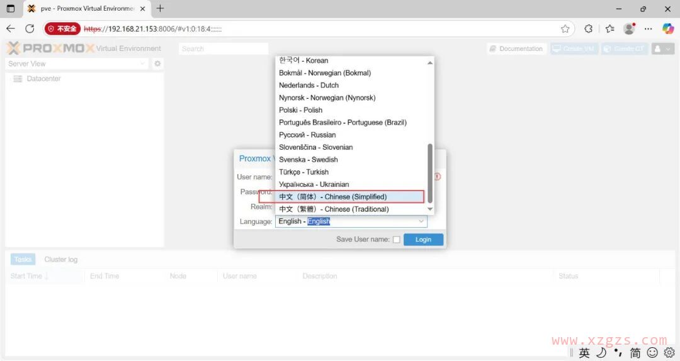Collapse the Language combo box arrow

tap(421, 221)
